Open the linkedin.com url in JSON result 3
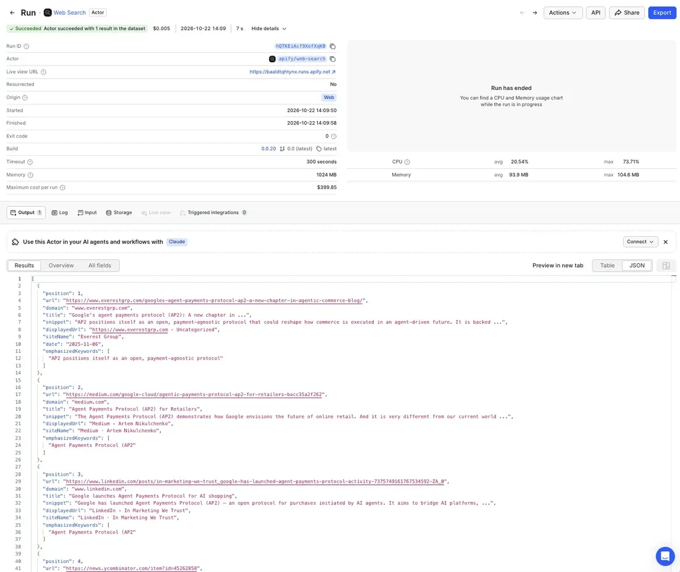The height and width of the screenshot is (572, 680). coord(255,481)
